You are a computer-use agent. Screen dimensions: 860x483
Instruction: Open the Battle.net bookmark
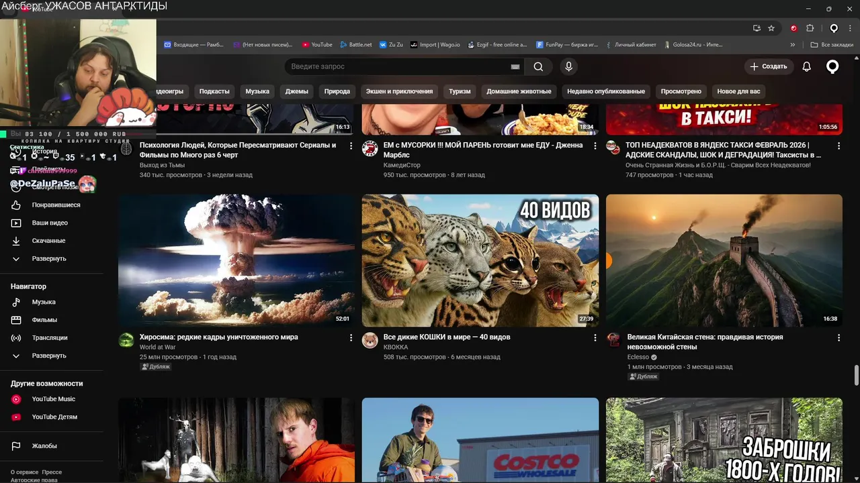[x=356, y=45]
